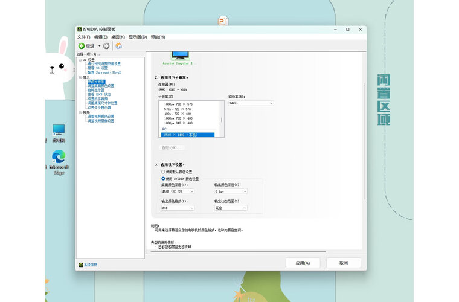Viewport: 459px width, 302px height.
Task: Expand the 输出动态范围 dropdown
Action: [x=231, y=208]
